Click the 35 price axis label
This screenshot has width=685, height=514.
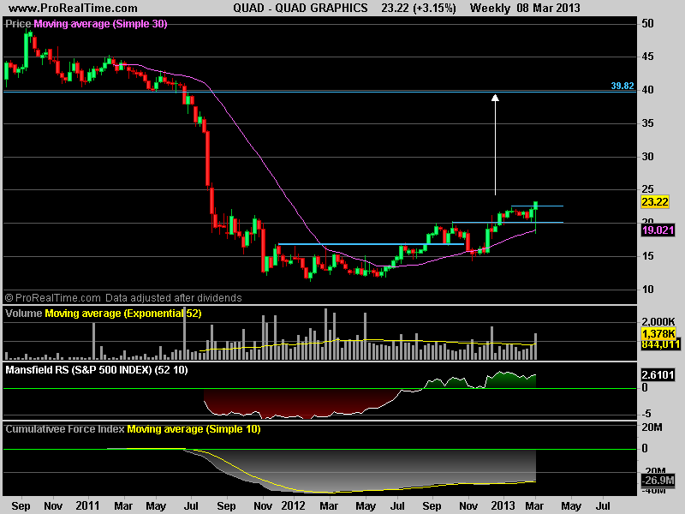pos(648,123)
